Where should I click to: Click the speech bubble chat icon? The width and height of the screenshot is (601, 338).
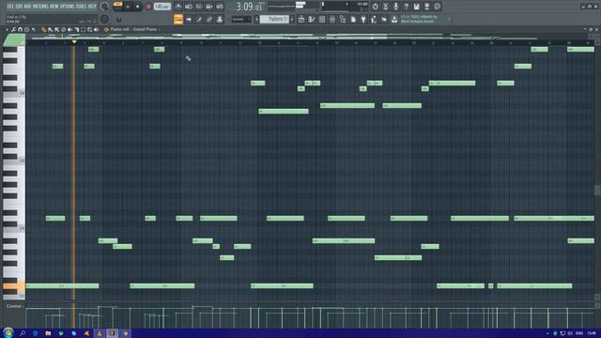click(x=437, y=7)
